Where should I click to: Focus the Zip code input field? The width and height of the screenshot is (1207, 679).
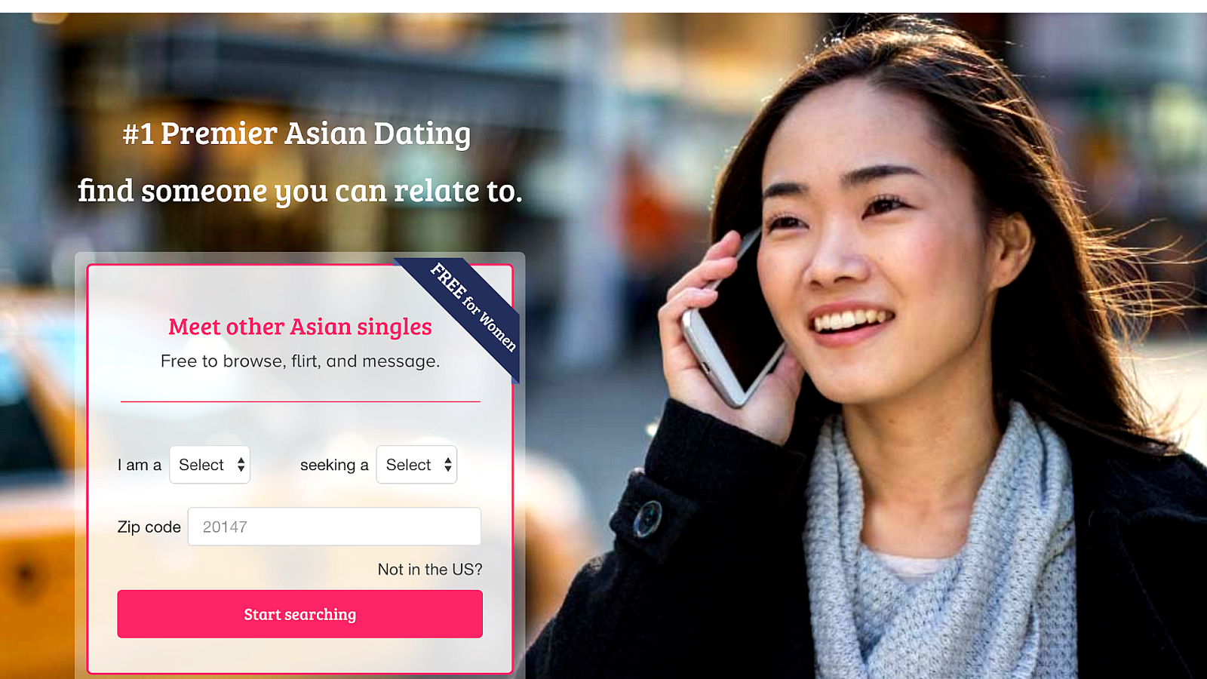pyautogui.click(x=334, y=527)
